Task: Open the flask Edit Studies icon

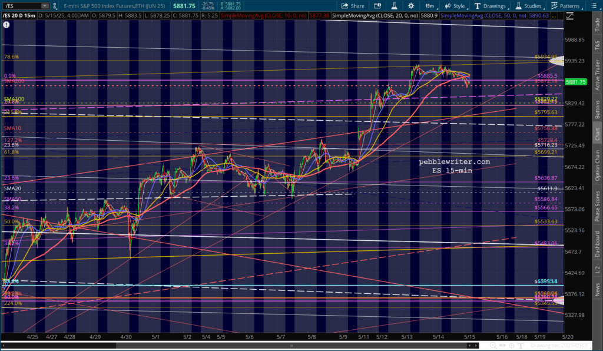Action: [x=394, y=6]
